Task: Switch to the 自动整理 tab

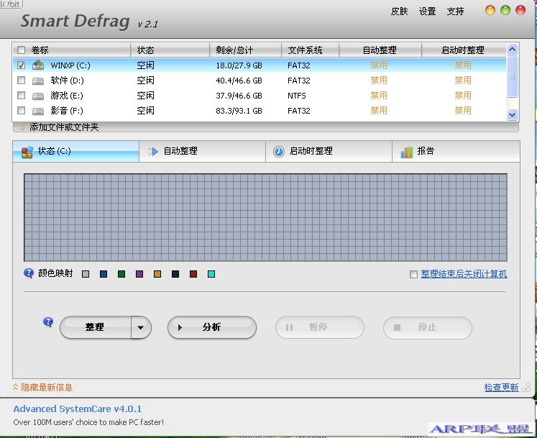Action: pos(203,151)
